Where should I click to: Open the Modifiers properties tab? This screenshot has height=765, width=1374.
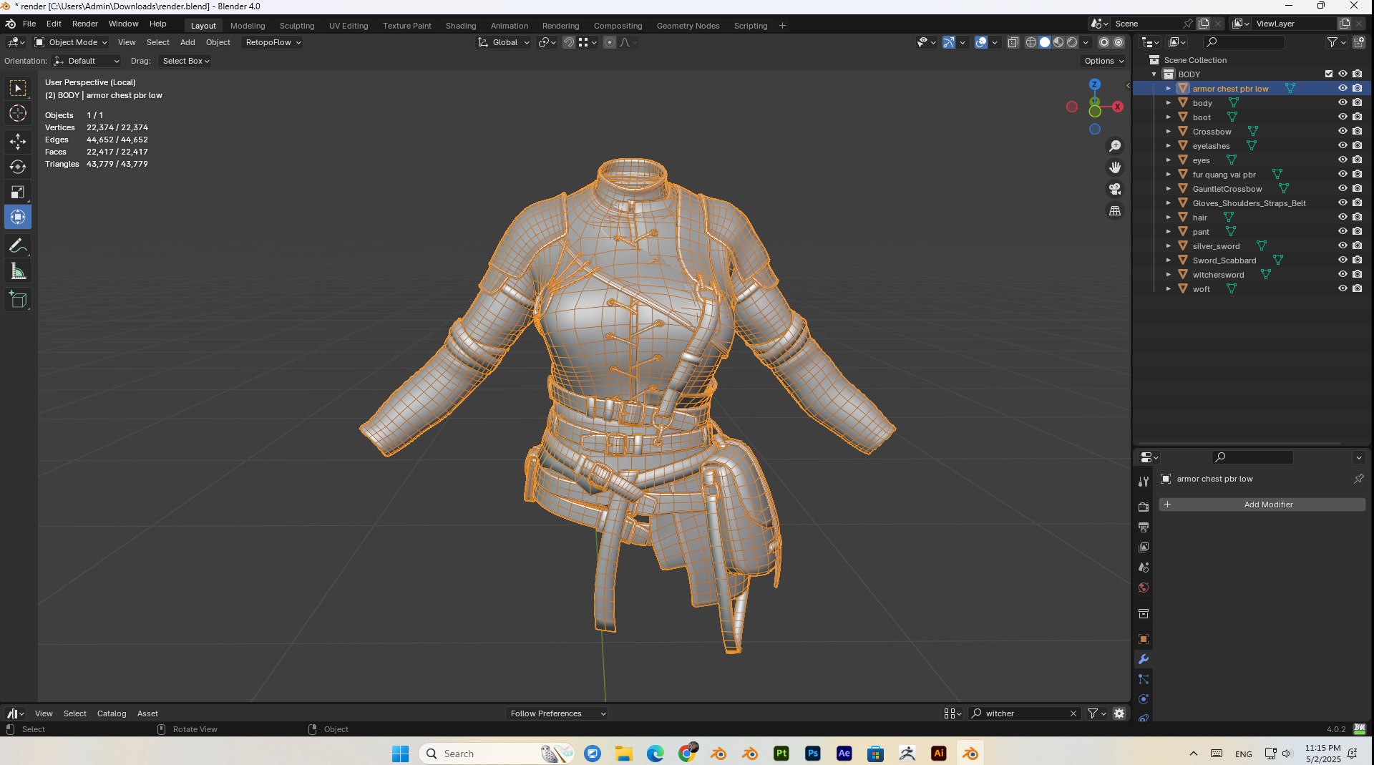pos(1144,659)
